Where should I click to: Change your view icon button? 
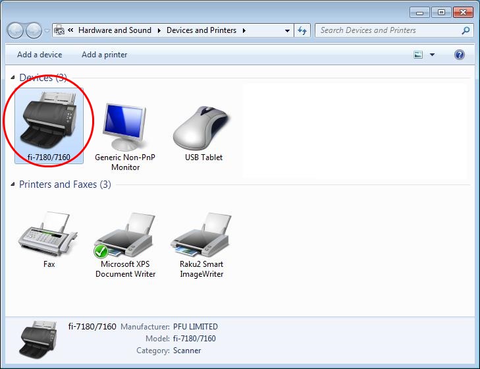coord(418,55)
